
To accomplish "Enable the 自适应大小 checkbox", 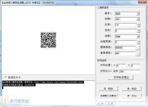I will click(6, 77).
